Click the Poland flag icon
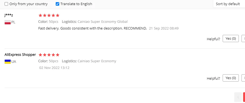245x103 pixels. pyautogui.click(x=8, y=22)
